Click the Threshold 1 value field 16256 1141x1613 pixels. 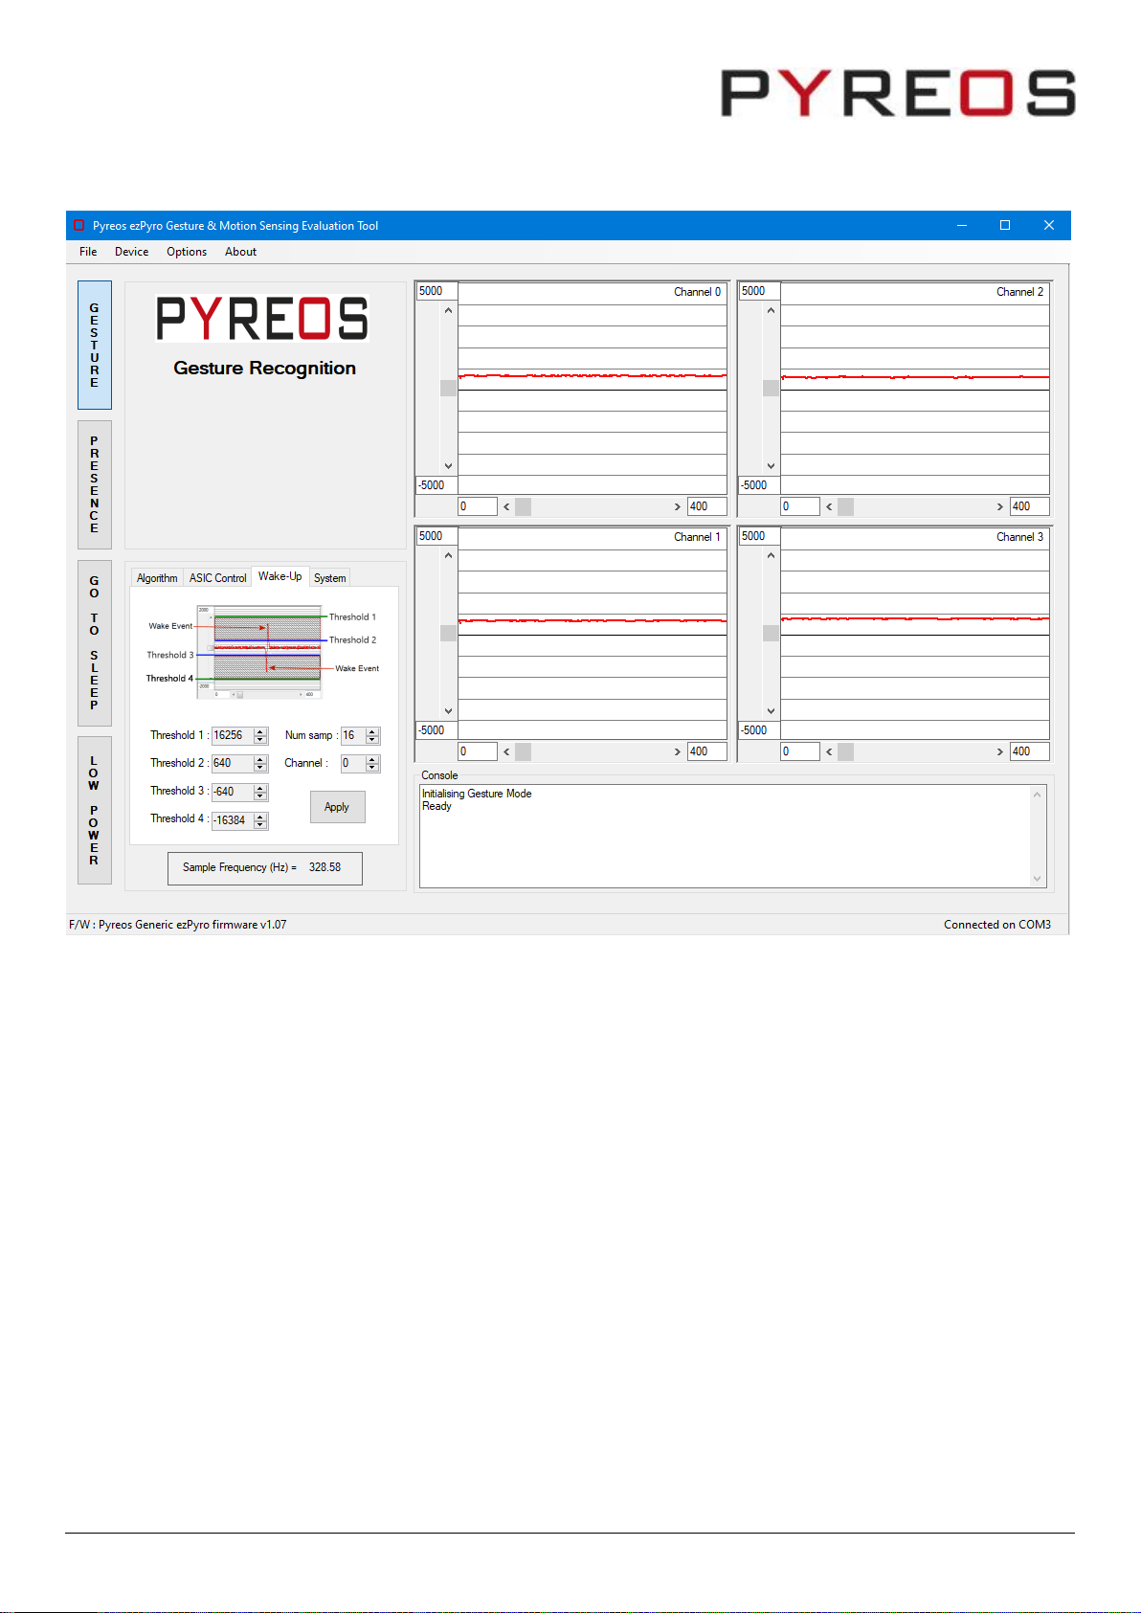(232, 736)
